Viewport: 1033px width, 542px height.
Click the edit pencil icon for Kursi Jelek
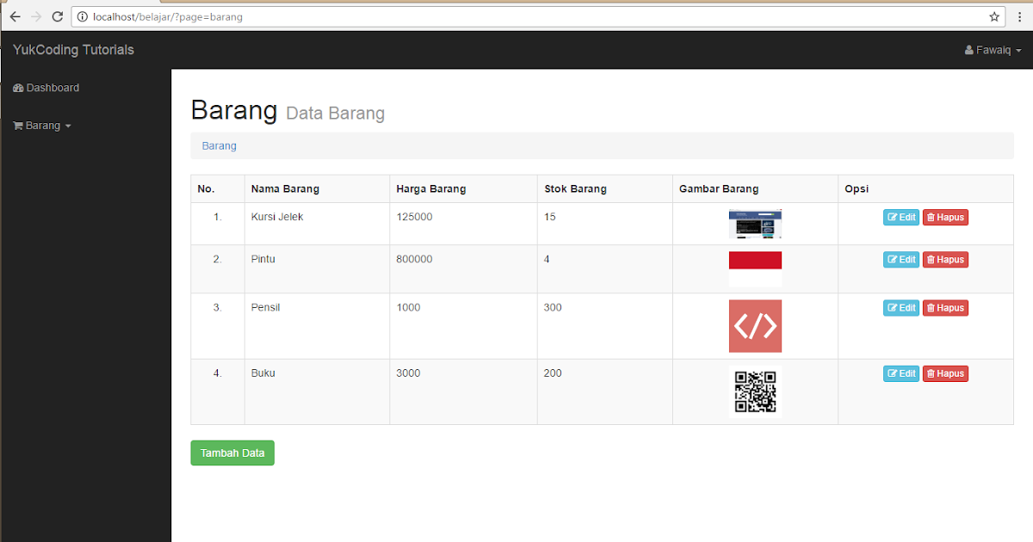(892, 217)
